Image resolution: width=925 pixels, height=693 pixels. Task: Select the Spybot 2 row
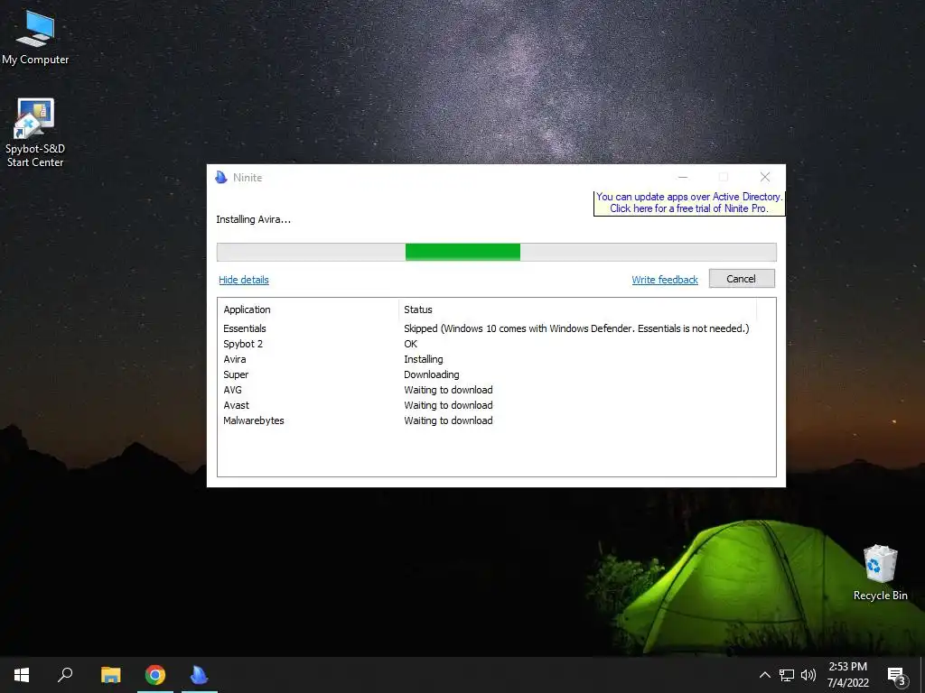click(497, 344)
